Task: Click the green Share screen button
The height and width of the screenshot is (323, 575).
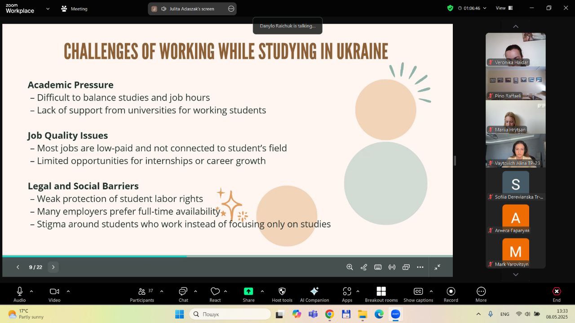Action: point(248,294)
